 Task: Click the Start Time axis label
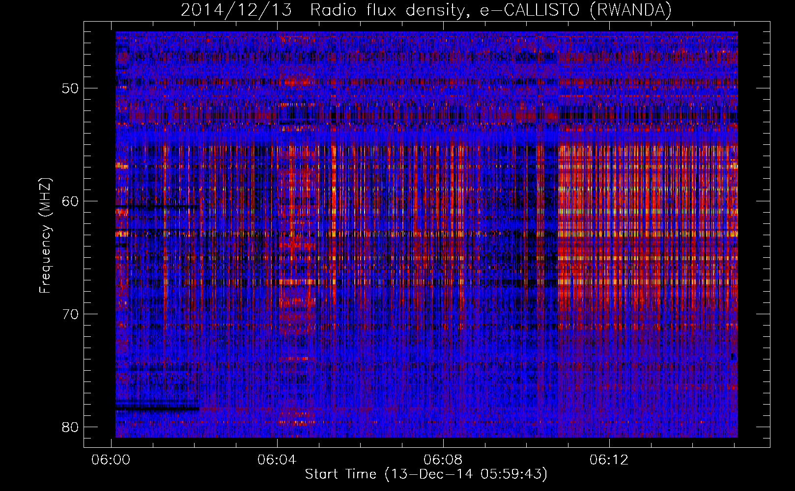tap(426, 474)
